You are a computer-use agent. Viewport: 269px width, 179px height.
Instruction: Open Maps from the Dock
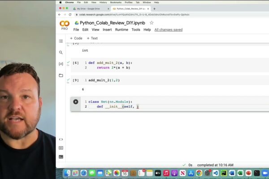pyautogui.click(x=108, y=173)
